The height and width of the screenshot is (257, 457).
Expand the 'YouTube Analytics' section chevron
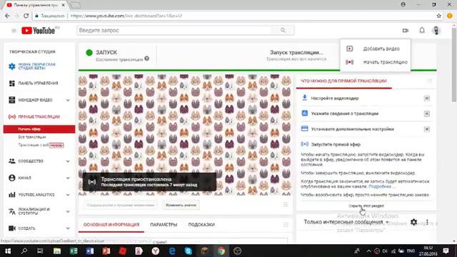pos(68,195)
